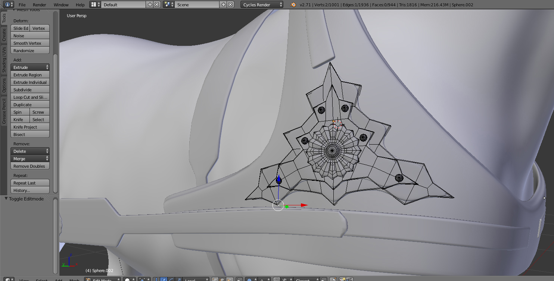The height and width of the screenshot is (281, 554).
Task: Open the Local transform orientation dropdown
Action: [196, 279]
